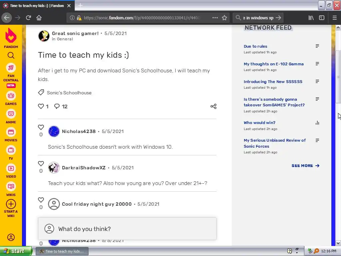Open DarkraiShadowXZ username link

84,168
